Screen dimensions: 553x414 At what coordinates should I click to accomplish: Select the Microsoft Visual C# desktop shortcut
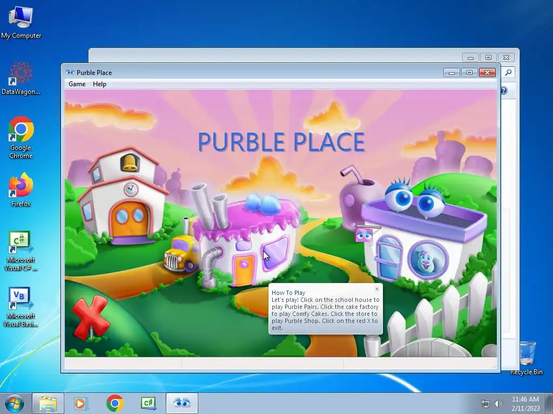pyautogui.click(x=21, y=251)
